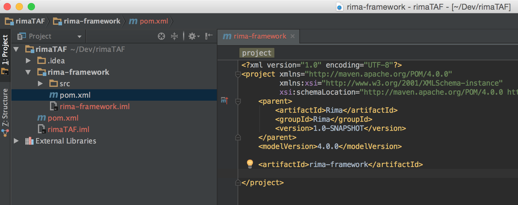Expand the .idea folder
518x205 pixels.
(x=28, y=61)
